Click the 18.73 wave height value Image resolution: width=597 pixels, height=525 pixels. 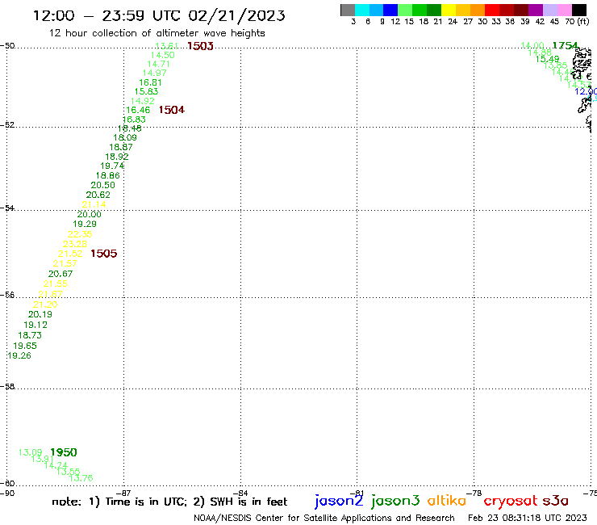(30, 335)
